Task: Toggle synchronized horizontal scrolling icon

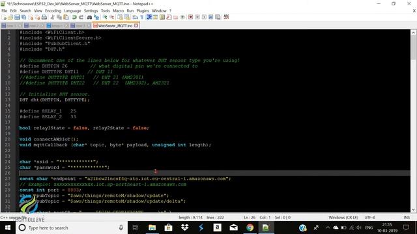Action: click(x=127, y=18)
